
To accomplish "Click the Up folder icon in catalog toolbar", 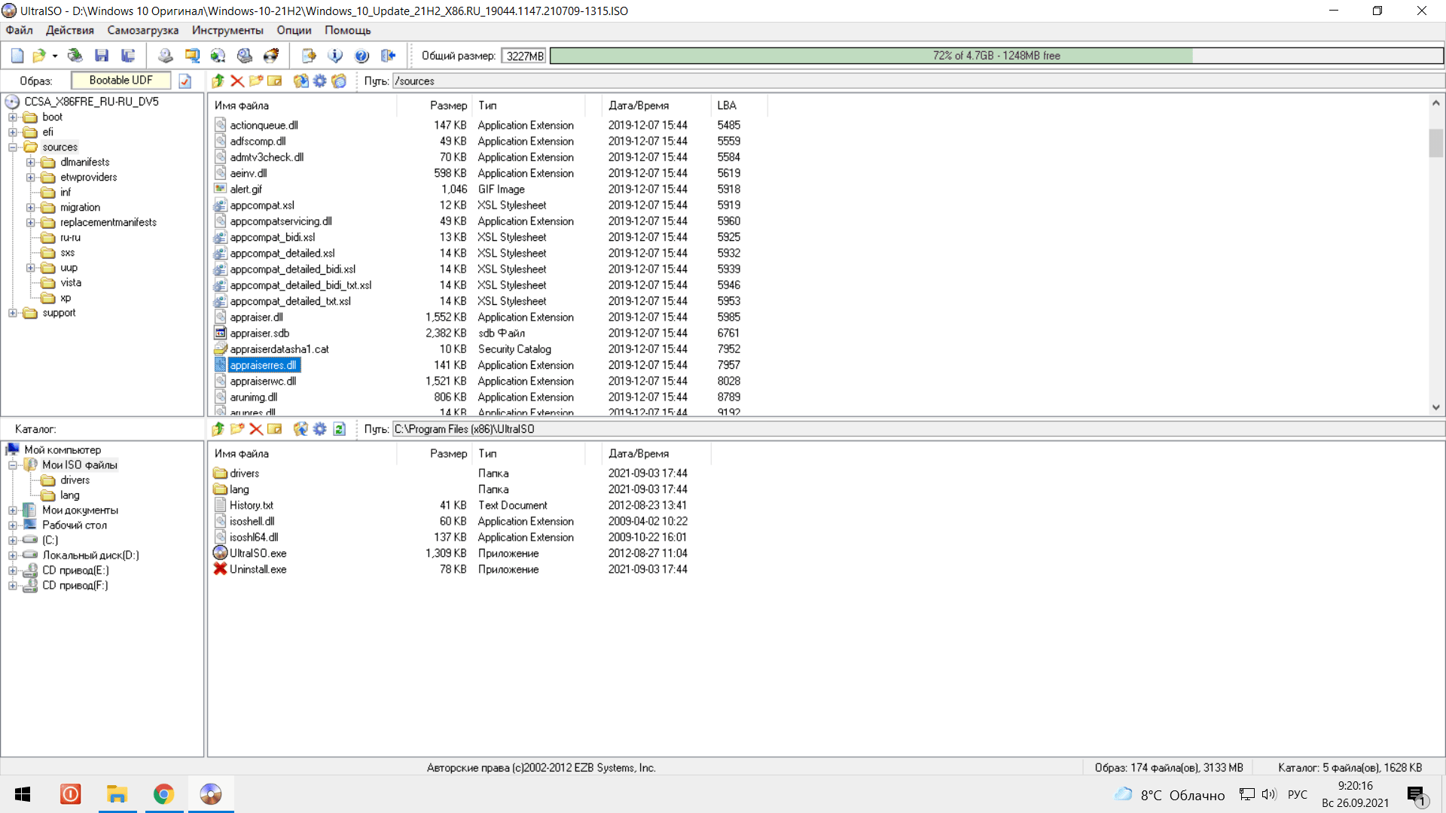I will point(218,428).
